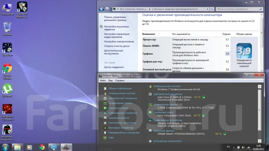
Task: Click the Настройка электропитания link
Action: 119,42
